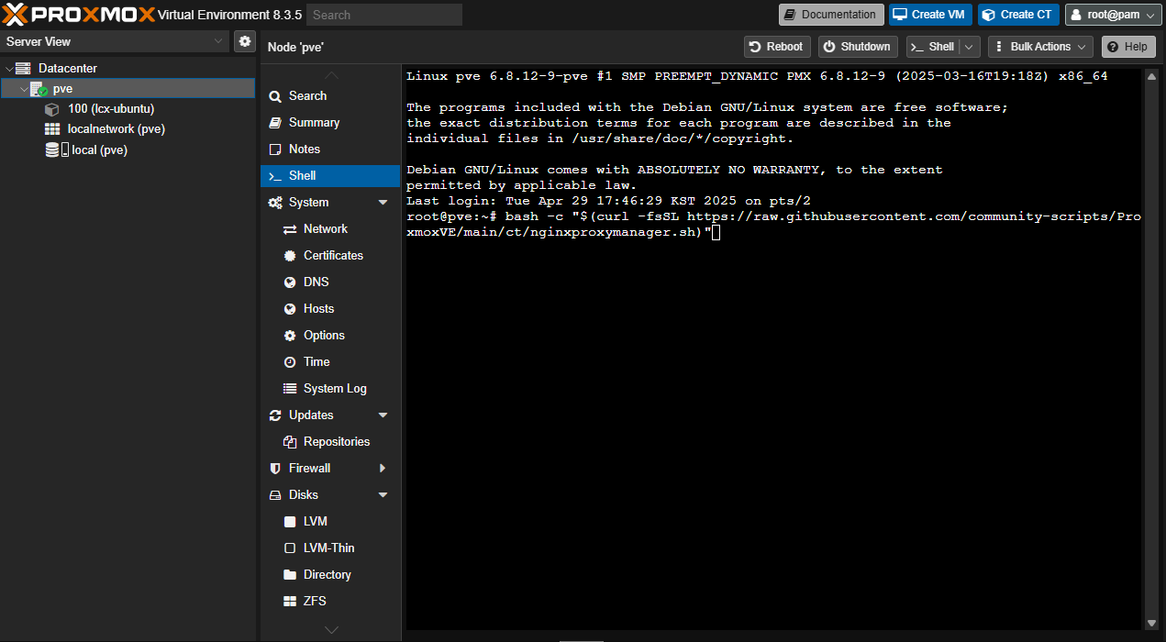This screenshot has height=642, width=1166.
Task: Open the System Log entry
Action: pos(330,389)
